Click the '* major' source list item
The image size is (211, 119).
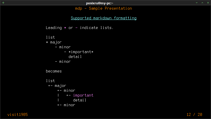click(x=54, y=42)
